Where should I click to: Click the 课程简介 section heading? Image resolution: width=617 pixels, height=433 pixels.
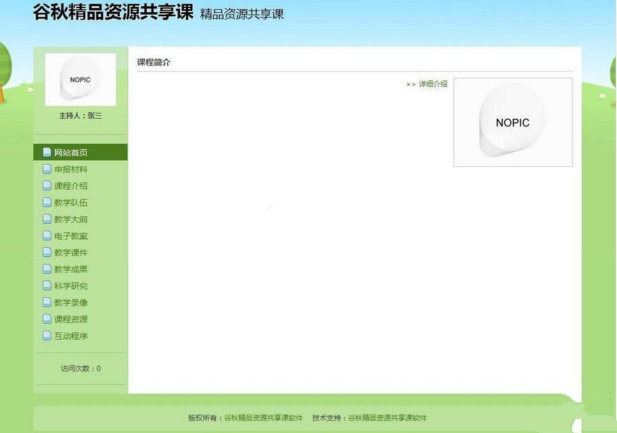[x=154, y=61]
